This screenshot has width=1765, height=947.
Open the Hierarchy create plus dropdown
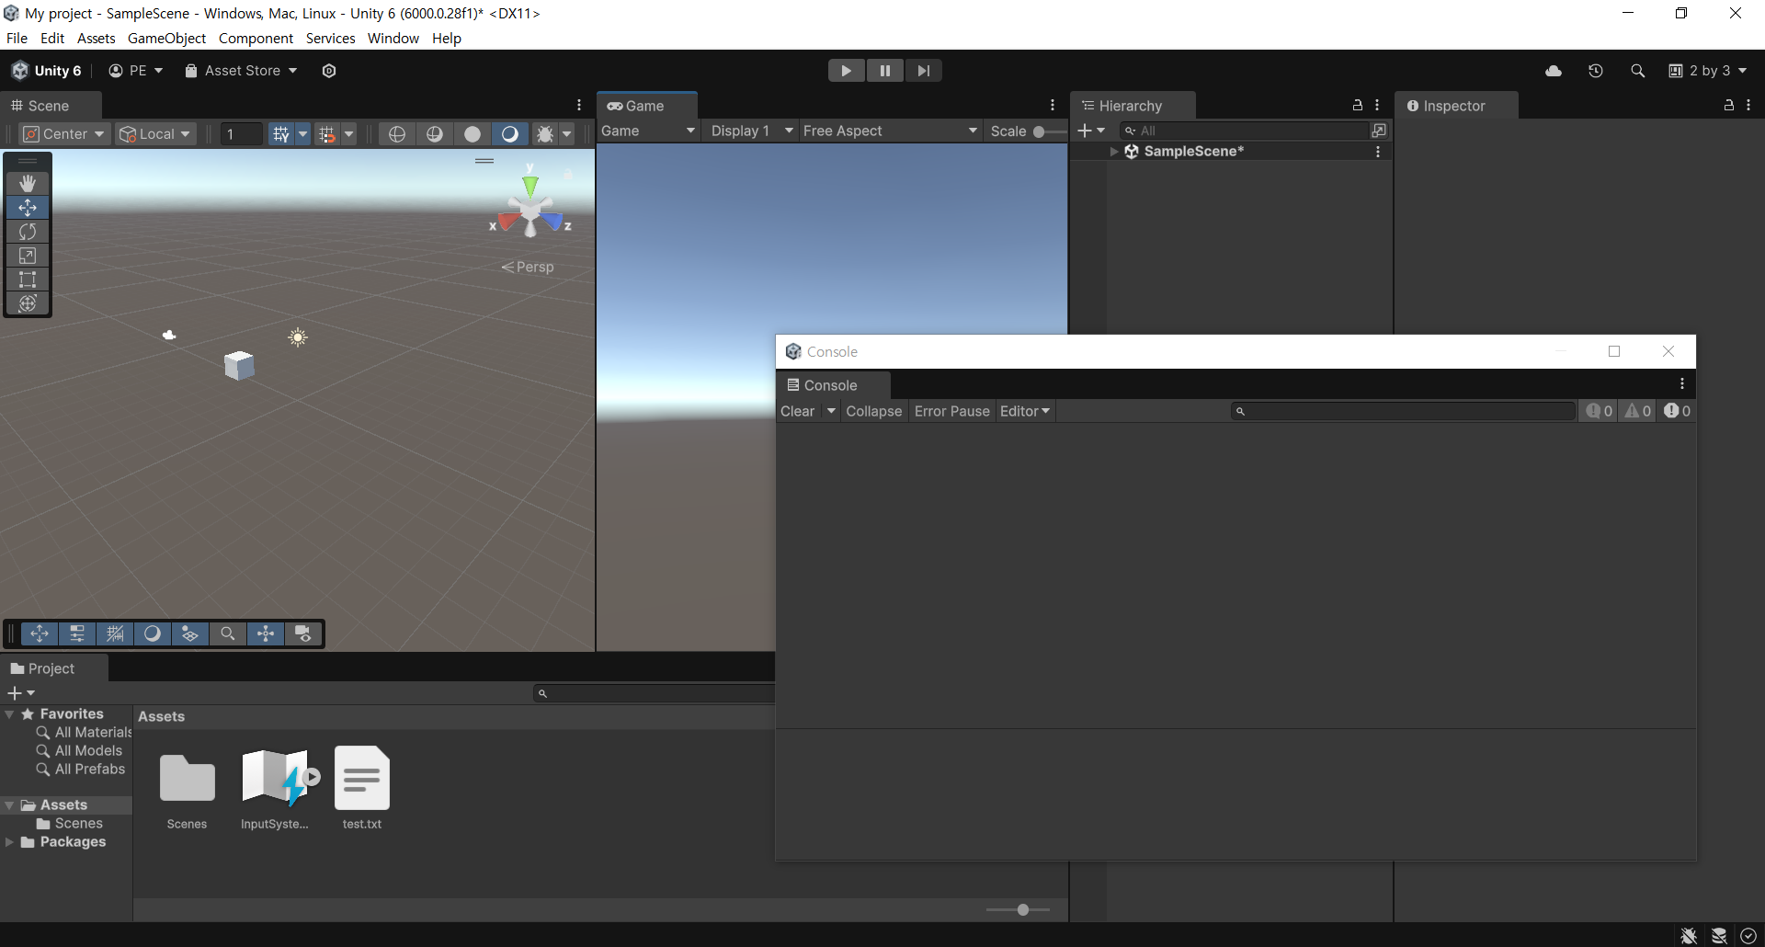click(x=1091, y=131)
